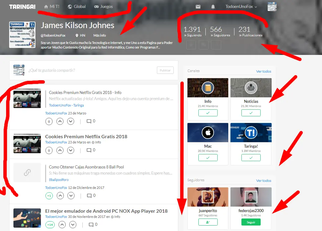Toggle membership check on Mac channel
322x231 pixels.
click(208, 157)
